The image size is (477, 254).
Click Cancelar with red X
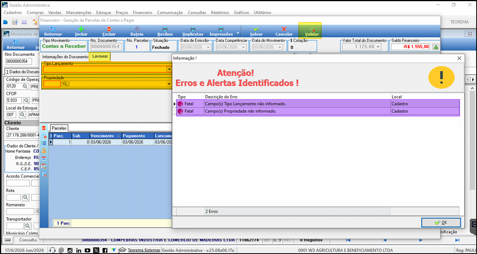coord(284,32)
